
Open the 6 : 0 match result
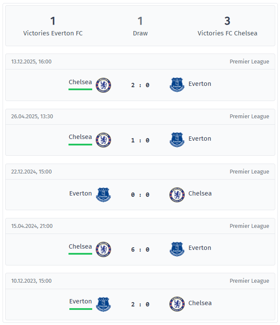coord(140,249)
